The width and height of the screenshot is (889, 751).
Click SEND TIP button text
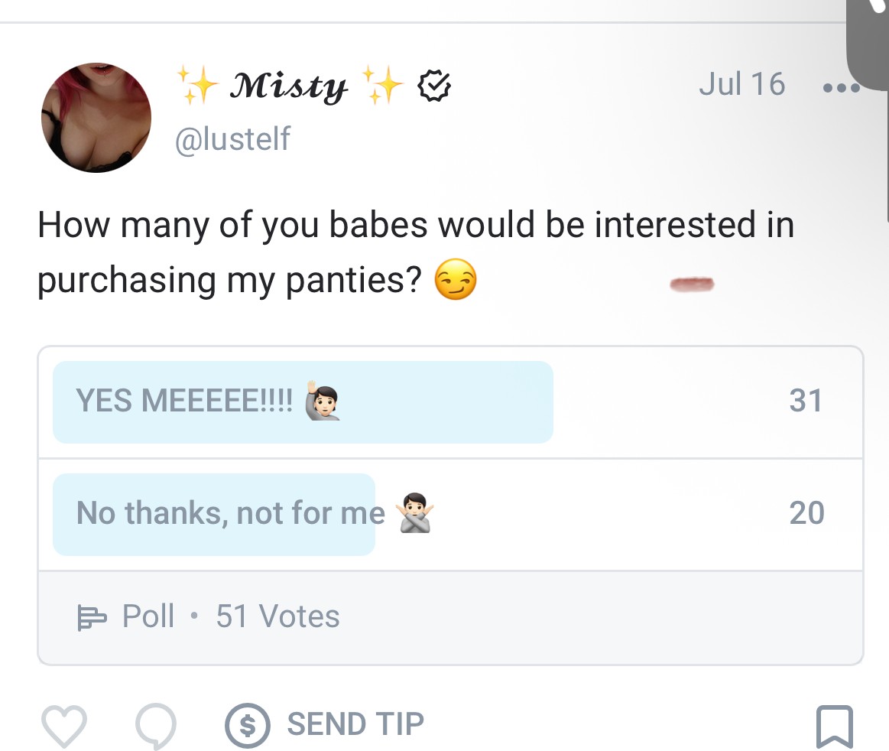point(355,724)
